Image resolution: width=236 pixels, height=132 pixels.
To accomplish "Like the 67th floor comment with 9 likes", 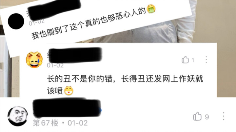I will [197, 116].
